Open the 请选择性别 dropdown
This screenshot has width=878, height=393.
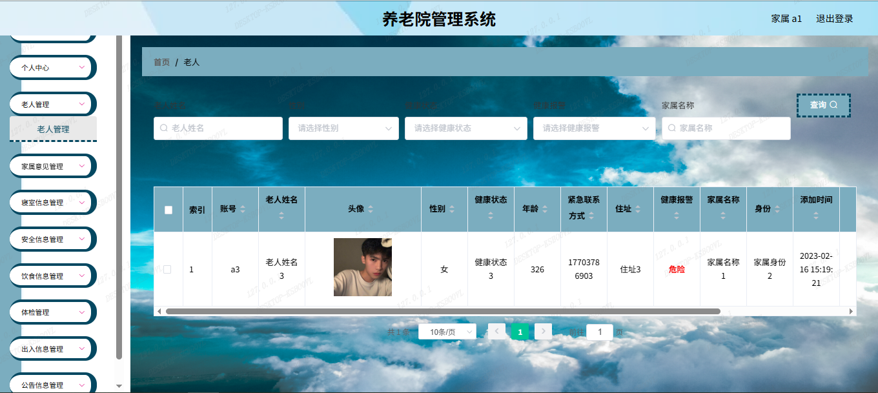(x=343, y=128)
